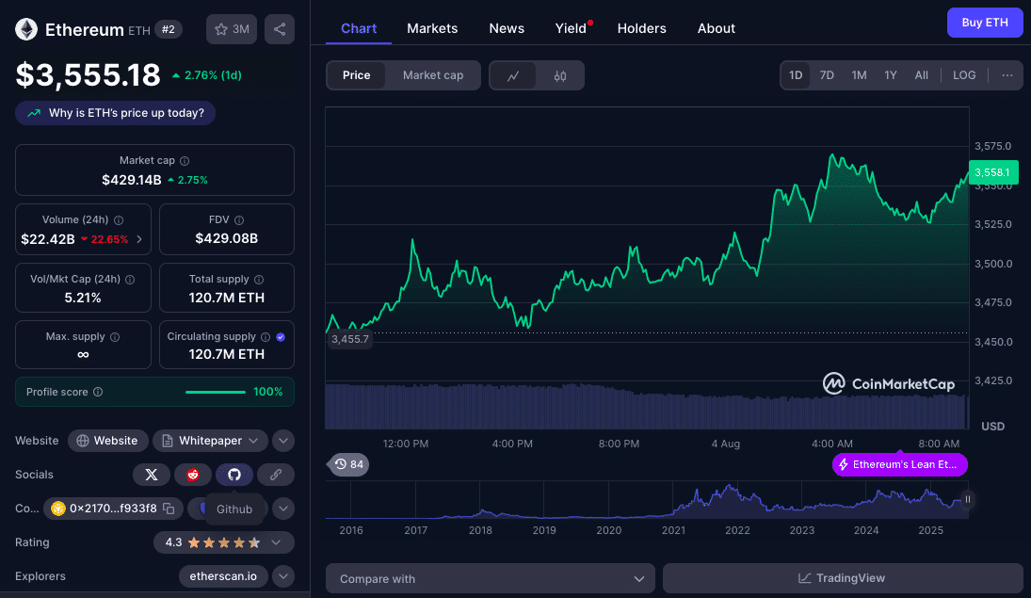Open the Website link button
Viewport: 1031px width, 598px height.
pyautogui.click(x=107, y=441)
